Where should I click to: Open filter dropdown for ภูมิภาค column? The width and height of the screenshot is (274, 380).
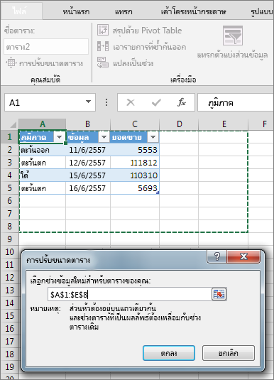tap(60, 137)
